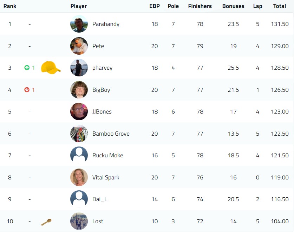Screen dimensions: 294x232
Task: Click the red down-arrow rank change icon
Action: pos(27,90)
